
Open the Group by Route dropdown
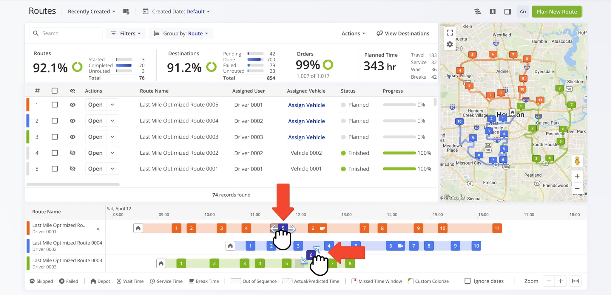click(181, 33)
